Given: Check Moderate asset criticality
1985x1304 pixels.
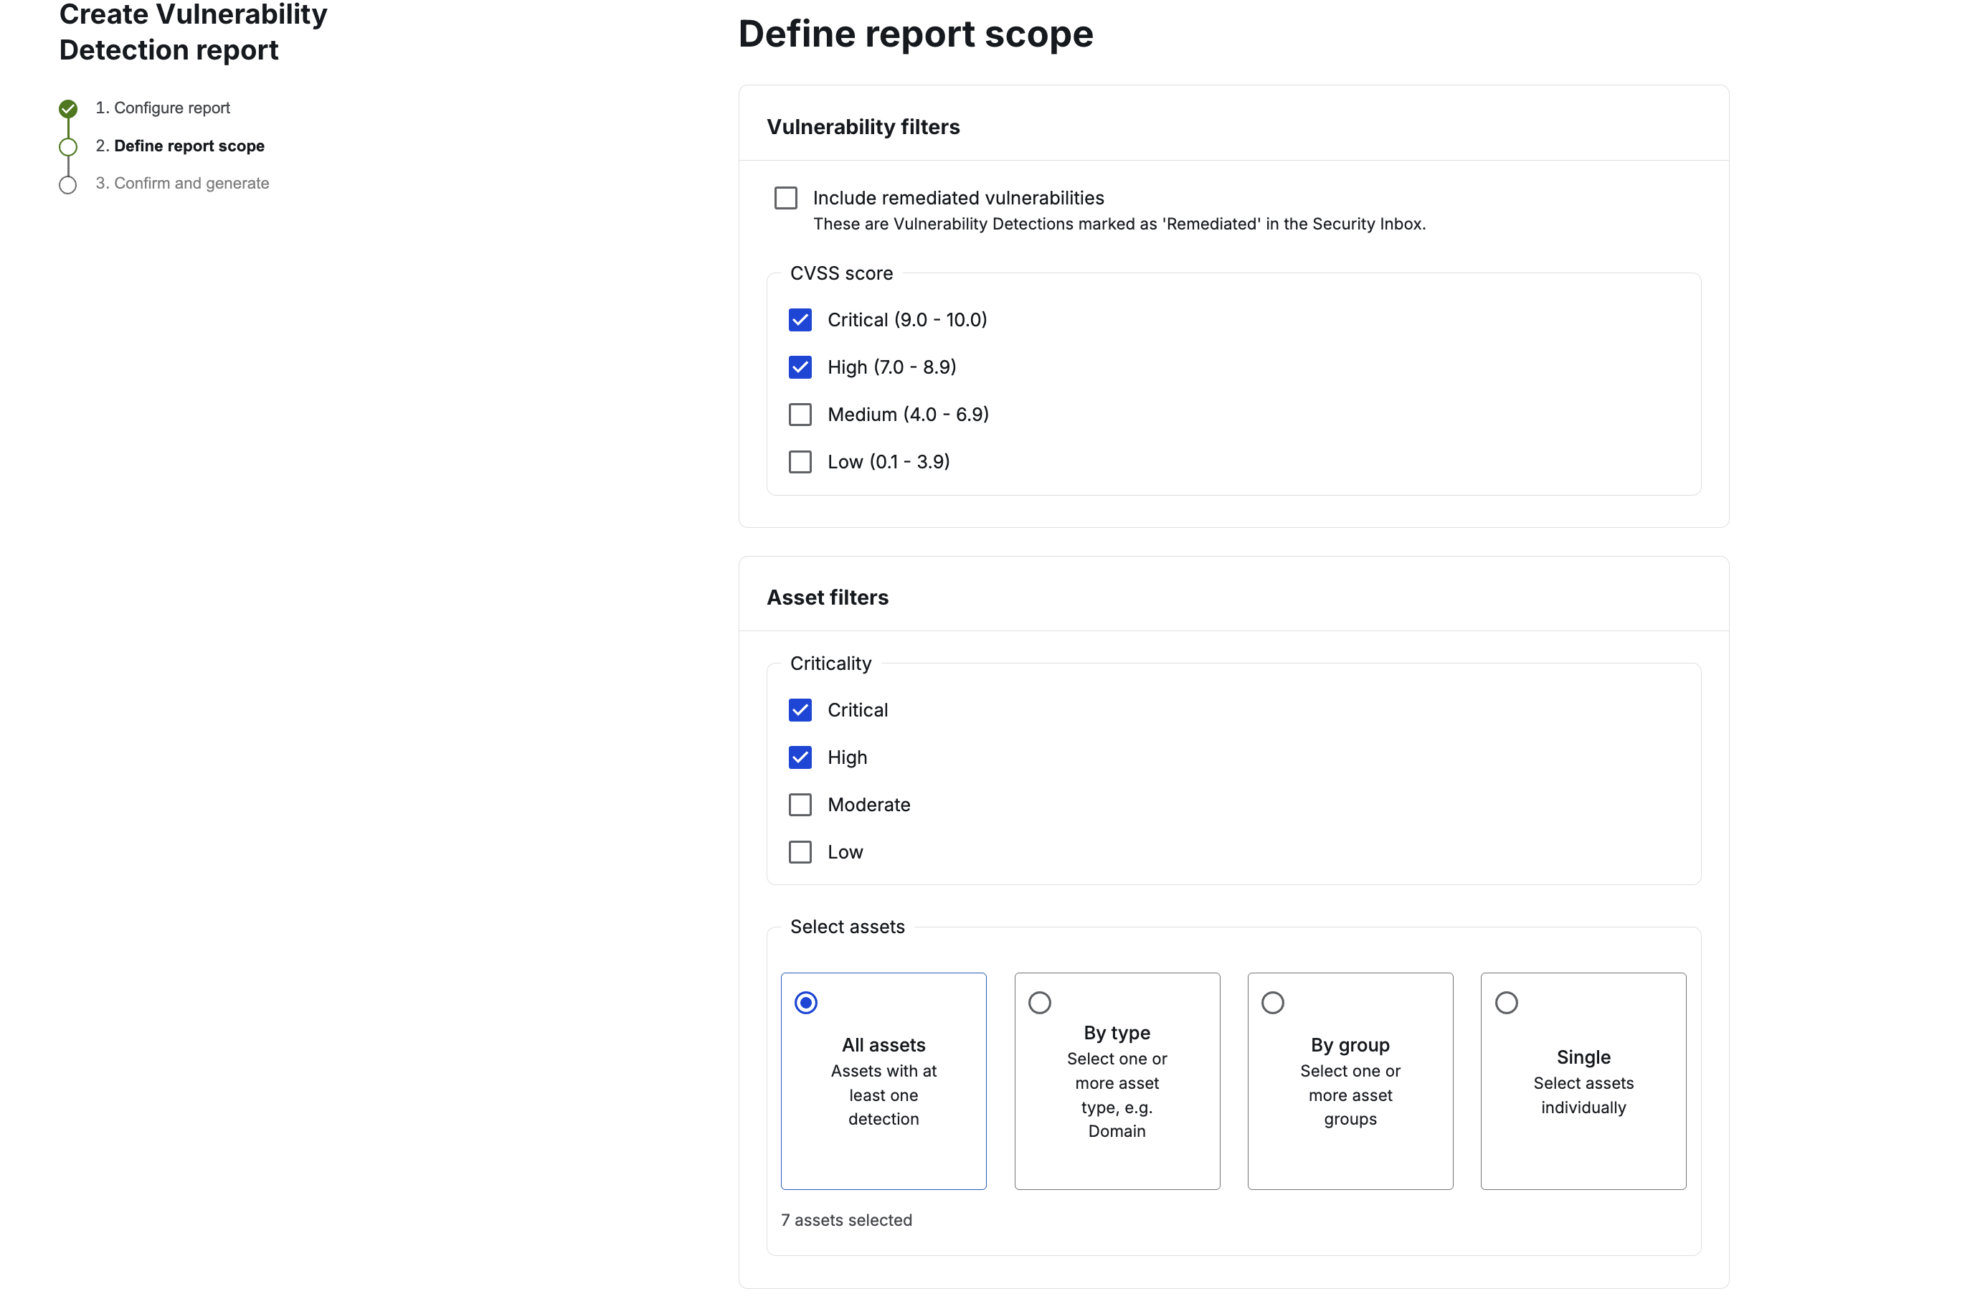Looking at the screenshot, I should coord(800,804).
